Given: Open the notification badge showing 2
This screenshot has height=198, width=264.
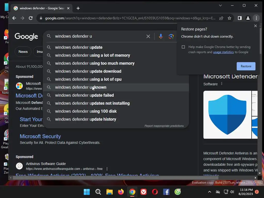Looking at the screenshot, I should click(257, 192).
